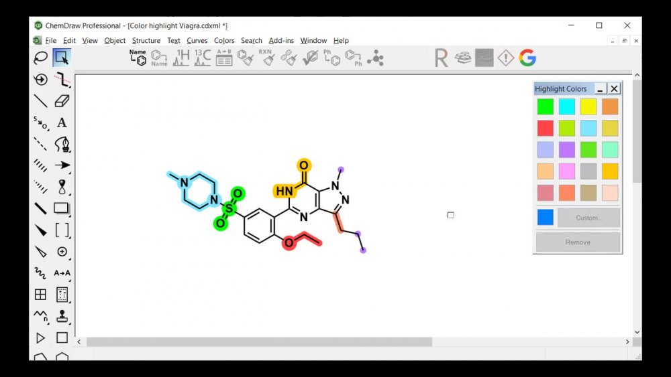Click the Custom... button in Highlight Colors

point(588,218)
